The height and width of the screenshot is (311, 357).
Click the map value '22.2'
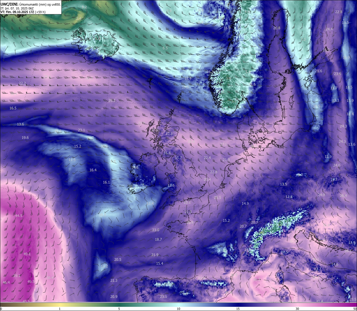coord(22,83)
